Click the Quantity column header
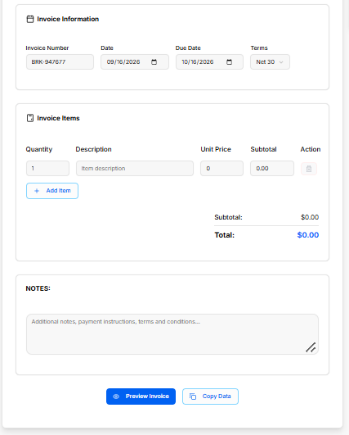This screenshot has width=349, height=435. pos(39,149)
